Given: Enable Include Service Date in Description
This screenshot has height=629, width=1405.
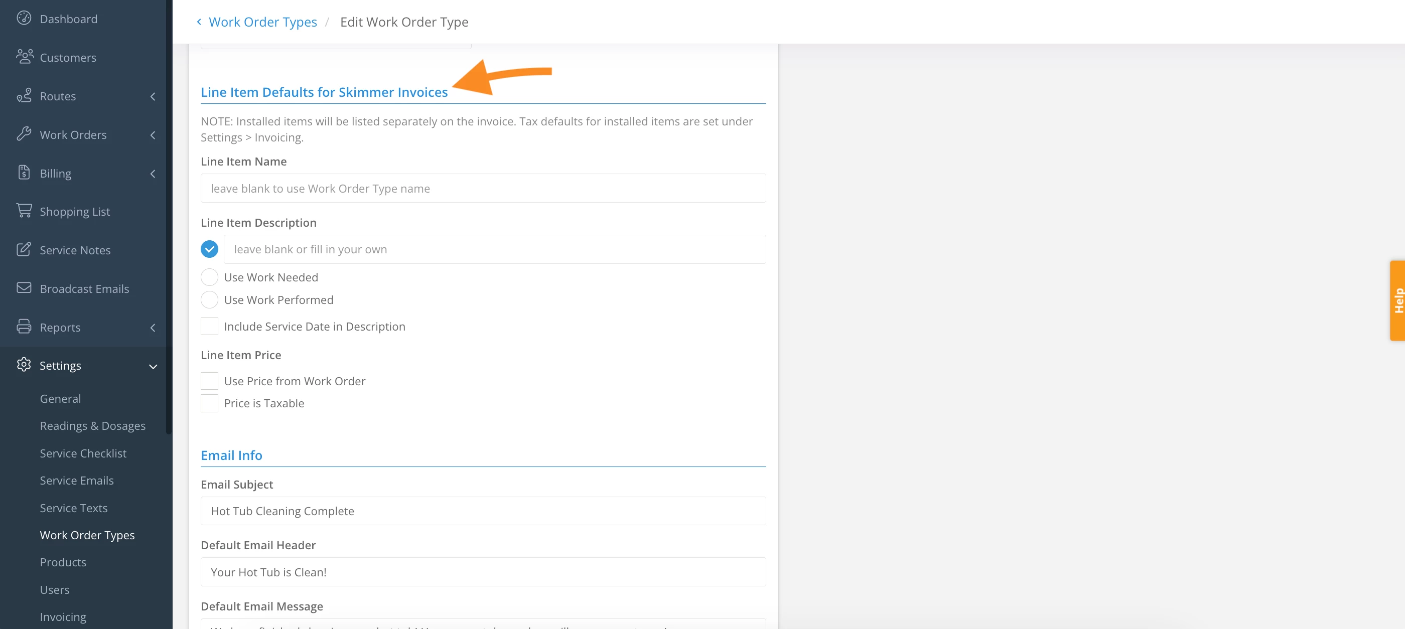Looking at the screenshot, I should [x=209, y=327].
